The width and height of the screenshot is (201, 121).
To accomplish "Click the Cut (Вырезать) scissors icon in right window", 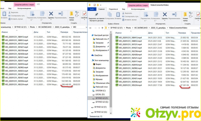I will [x=123, y=13].
